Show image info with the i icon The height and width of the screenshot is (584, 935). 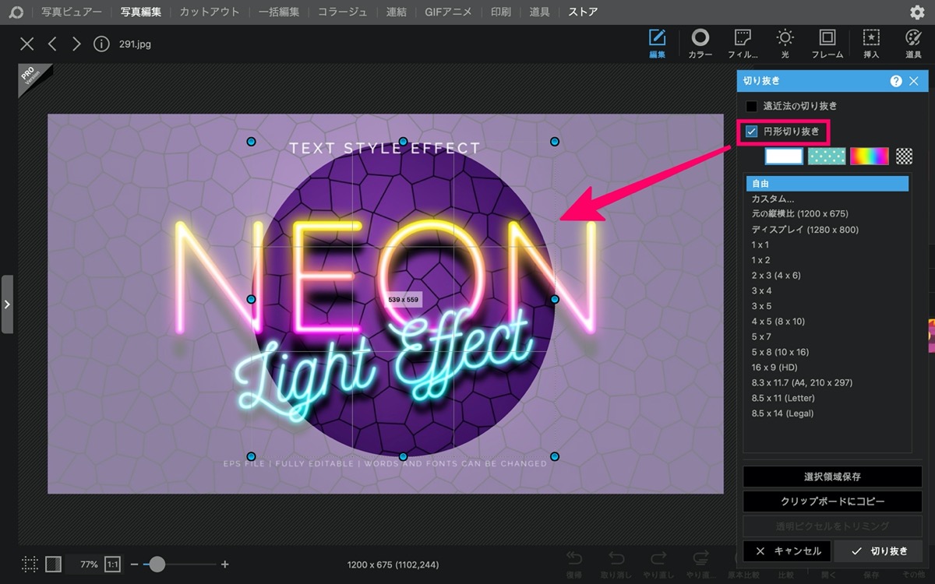pyautogui.click(x=101, y=44)
